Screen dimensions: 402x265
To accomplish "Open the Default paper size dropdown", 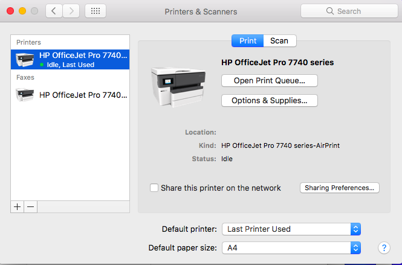I will tap(291, 247).
